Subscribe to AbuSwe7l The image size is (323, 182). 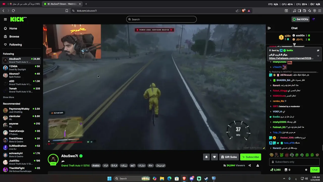point(251,157)
